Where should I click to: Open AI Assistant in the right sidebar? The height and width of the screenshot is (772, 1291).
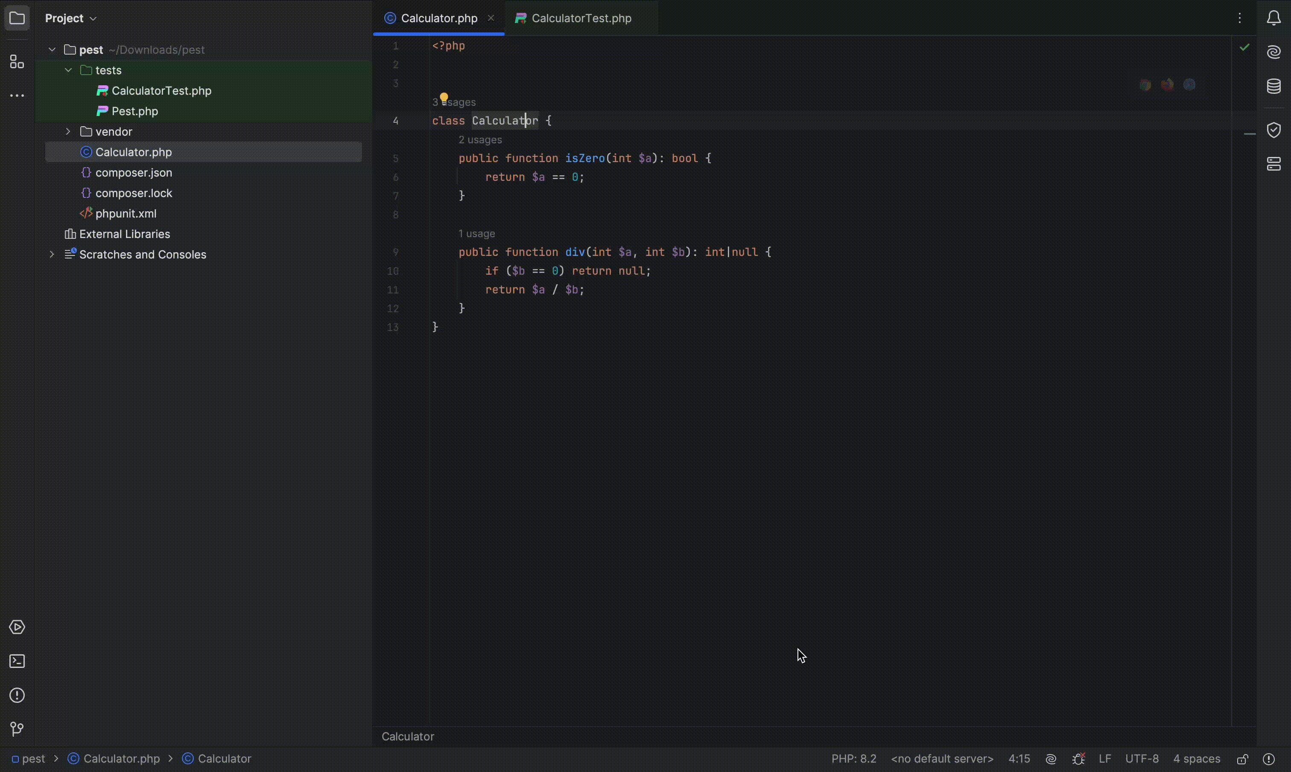[1274, 52]
